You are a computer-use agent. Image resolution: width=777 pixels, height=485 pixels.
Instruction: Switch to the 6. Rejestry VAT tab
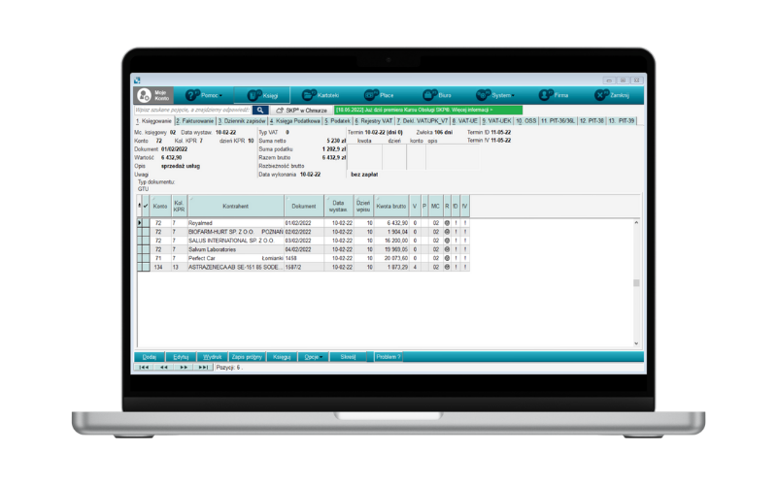coord(374,120)
